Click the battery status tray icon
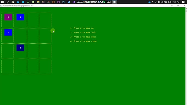187x105 pixels. [x=166, y=2]
